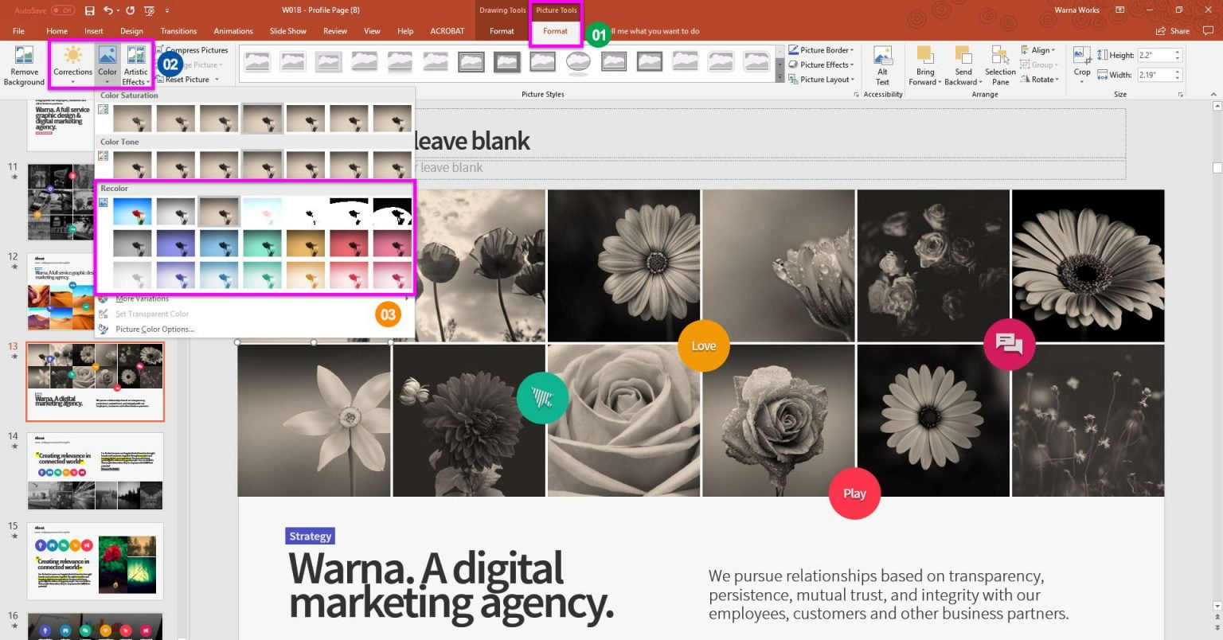This screenshot has width=1223, height=640.
Task: Open the Selection Pane
Action: 999,64
